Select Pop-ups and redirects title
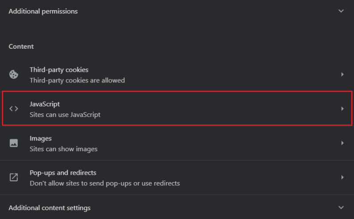 (x=63, y=172)
